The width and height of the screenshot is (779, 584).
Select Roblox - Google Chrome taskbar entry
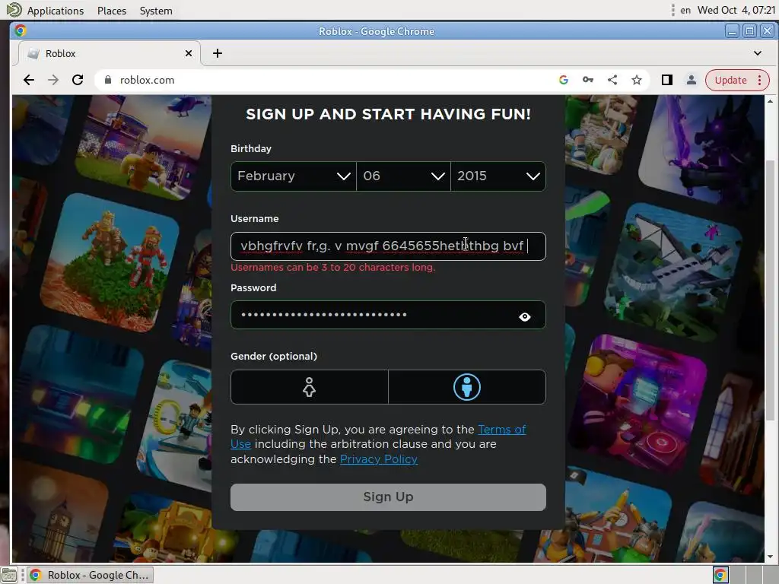(91, 575)
